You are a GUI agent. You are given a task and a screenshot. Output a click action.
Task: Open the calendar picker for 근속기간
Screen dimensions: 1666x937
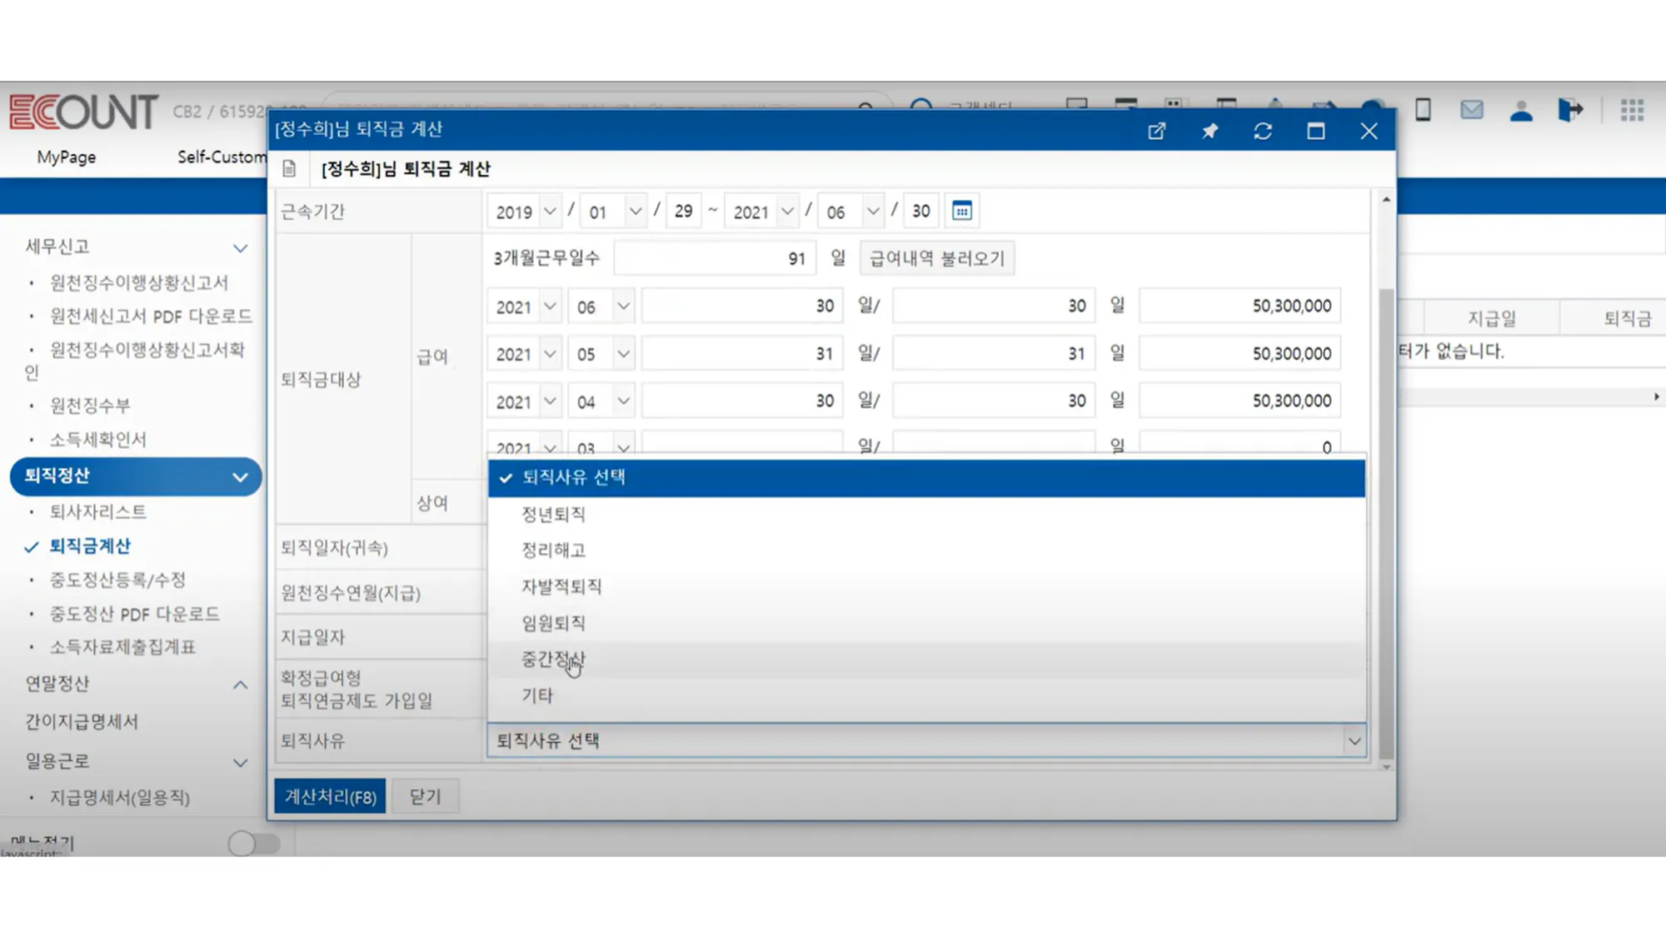coord(961,211)
